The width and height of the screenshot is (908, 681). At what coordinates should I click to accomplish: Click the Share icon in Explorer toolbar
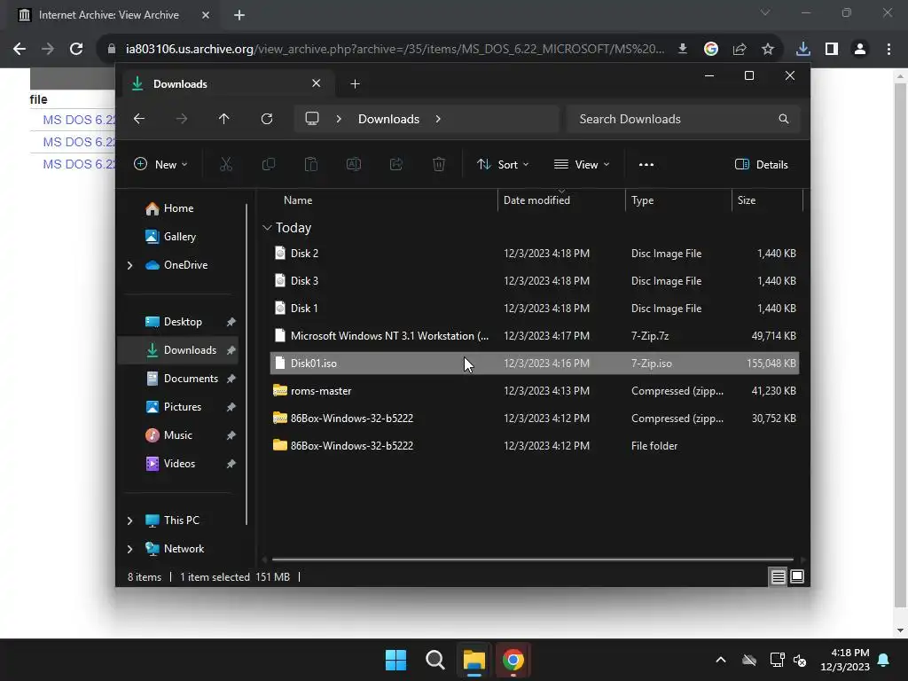tap(396, 164)
